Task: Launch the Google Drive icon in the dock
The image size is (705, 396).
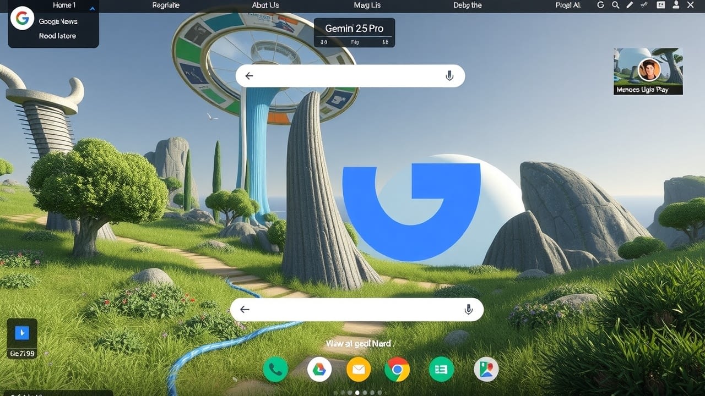Action: (320, 369)
